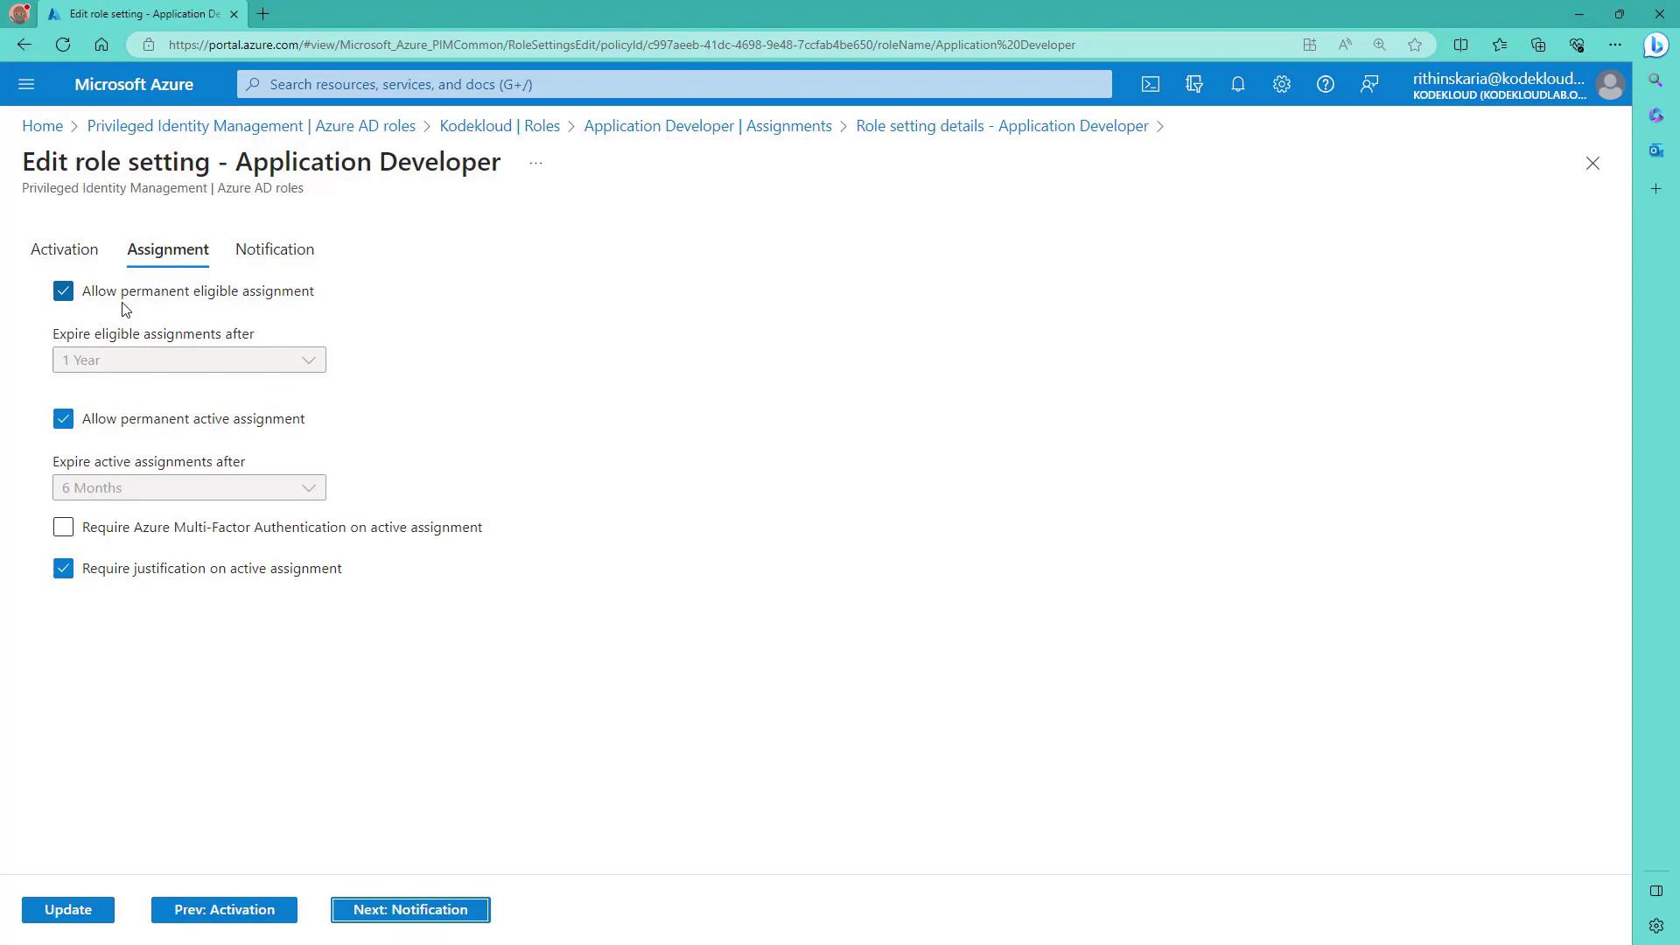Open the Notifications bell
Viewport: 1680px width, 945px height.
point(1238,84)
